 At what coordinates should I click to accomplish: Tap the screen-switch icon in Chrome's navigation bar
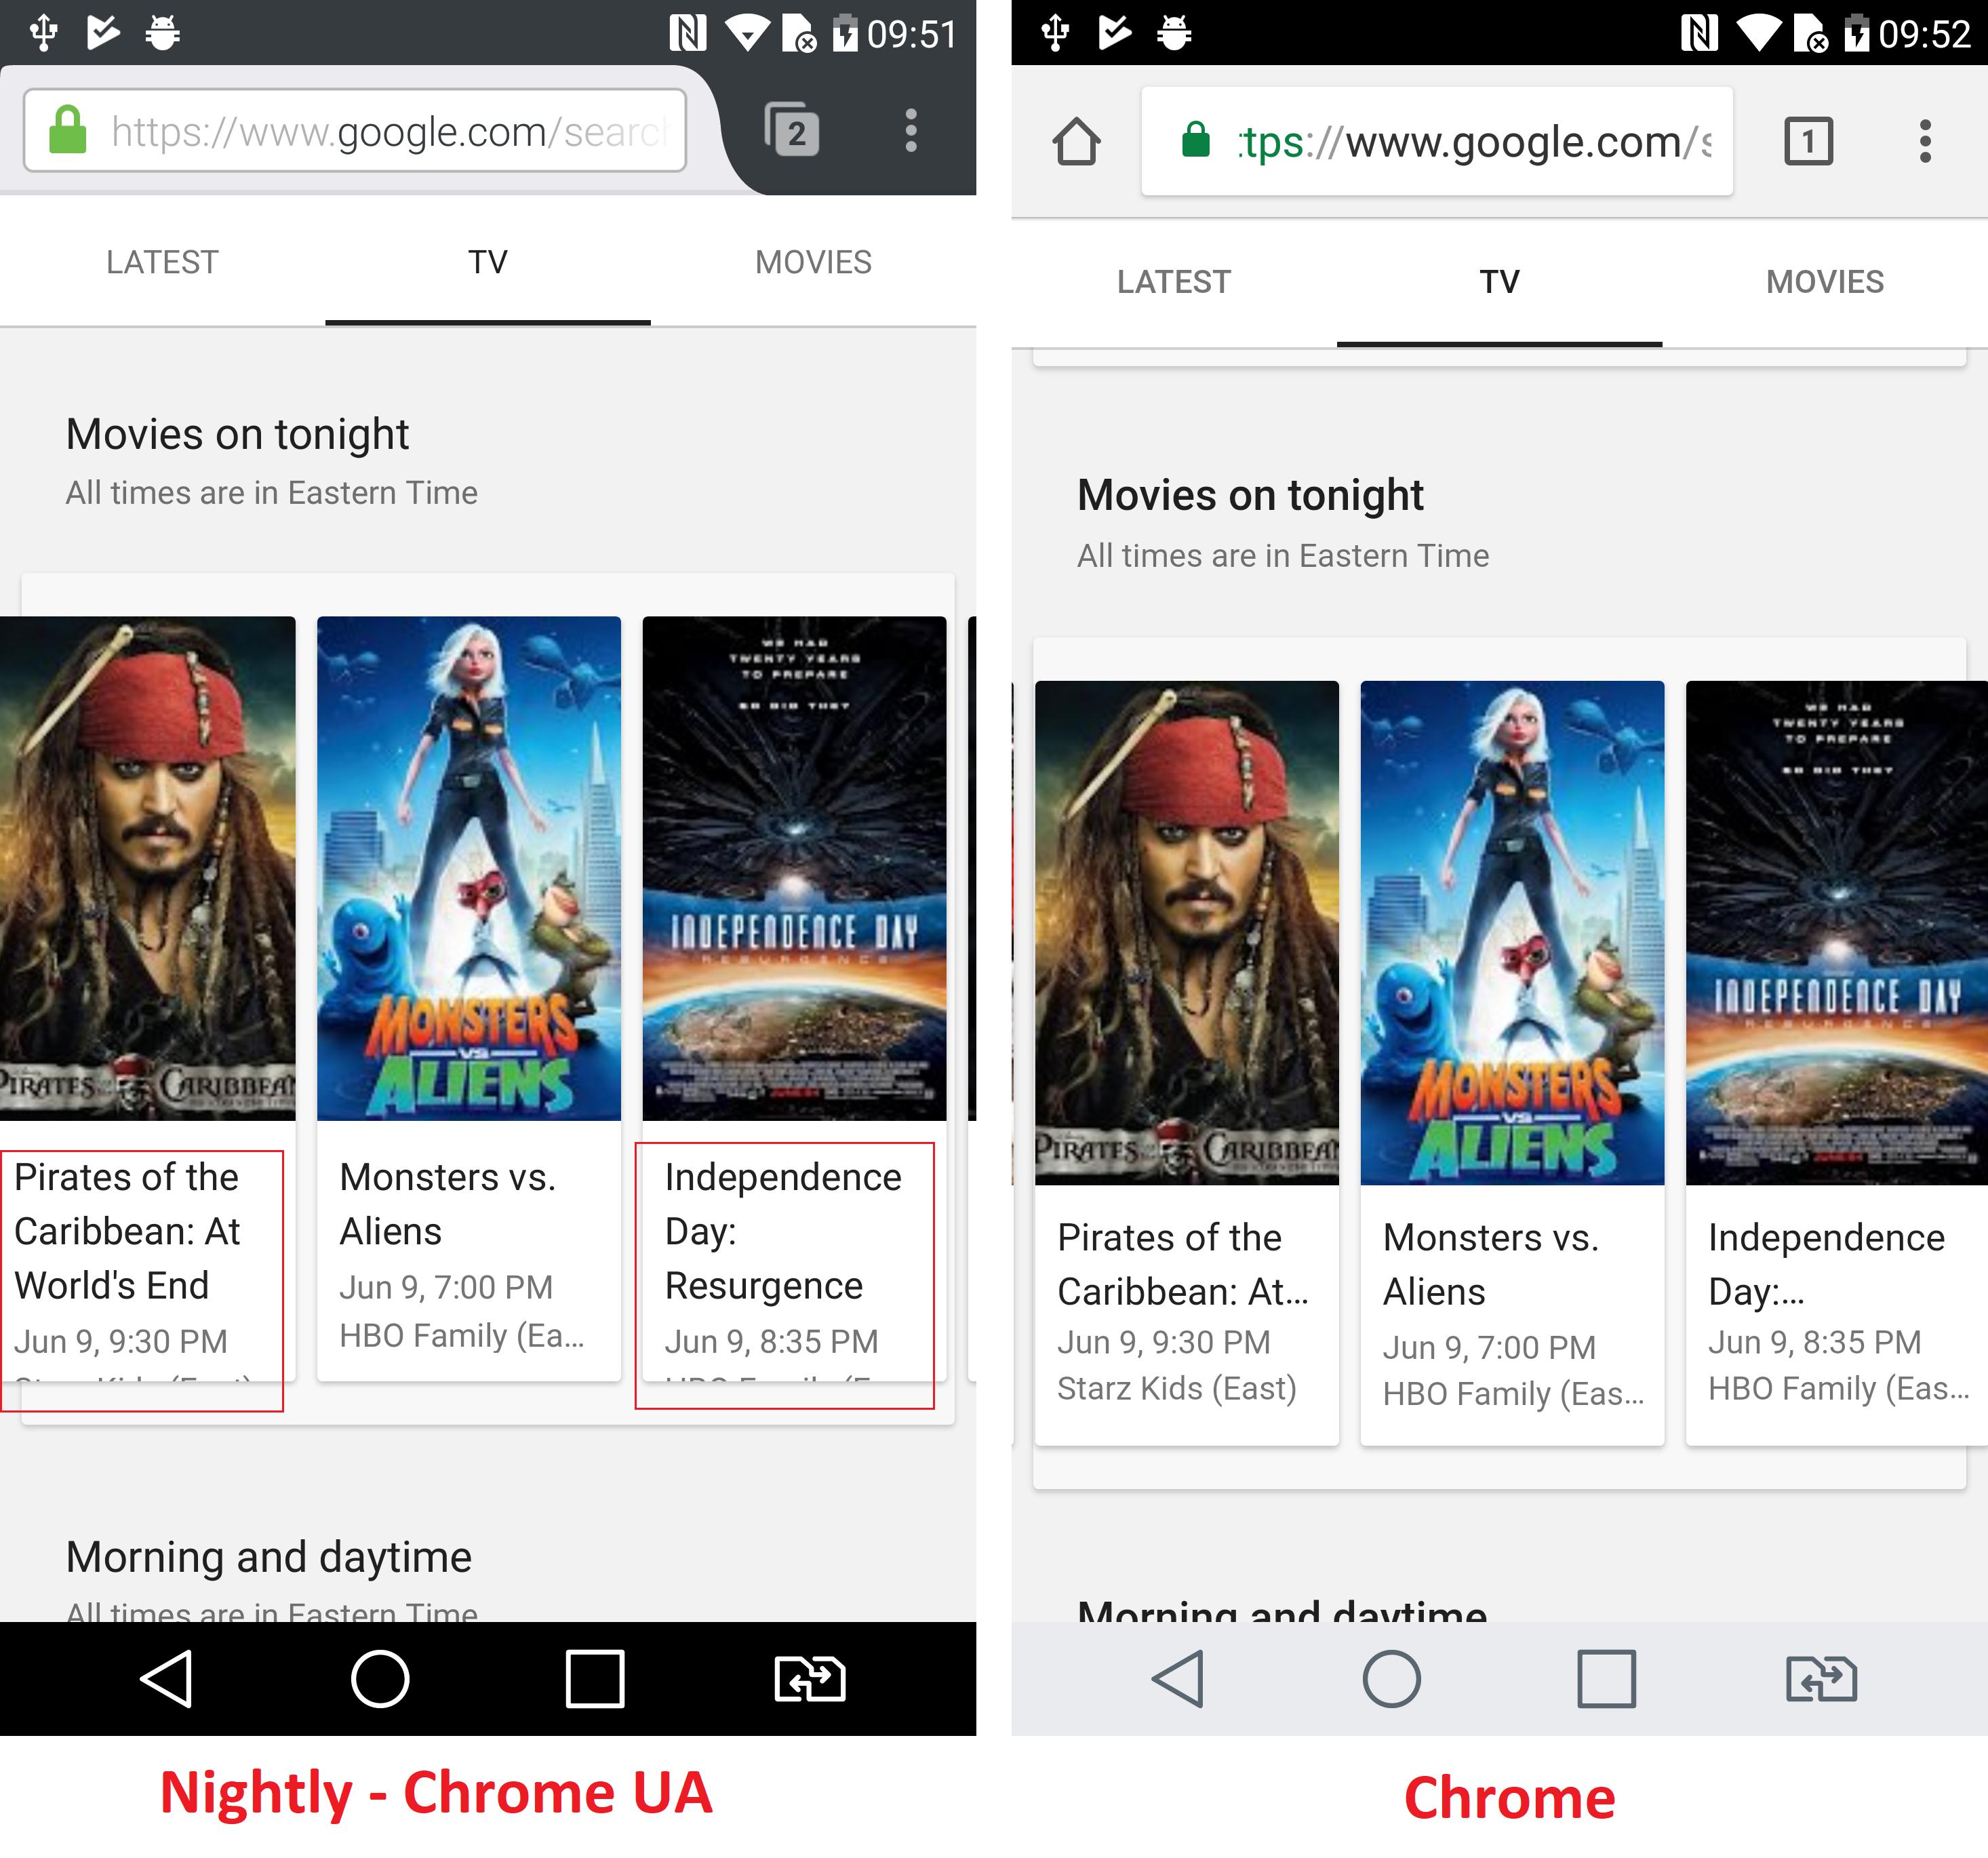click(x=1822, y=1678)
